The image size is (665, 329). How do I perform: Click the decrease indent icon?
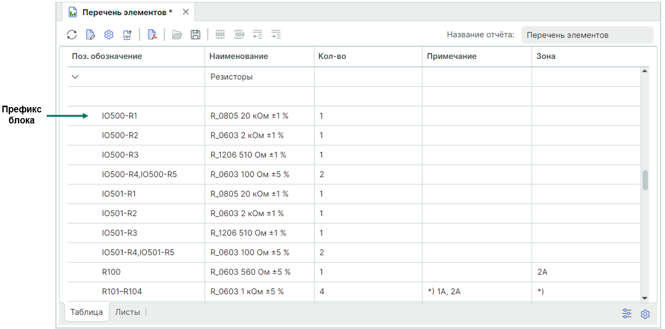coord(258,35)
